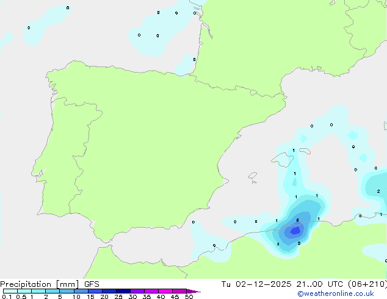Click the 2–5 mm legend color swatch

[52, 291]
